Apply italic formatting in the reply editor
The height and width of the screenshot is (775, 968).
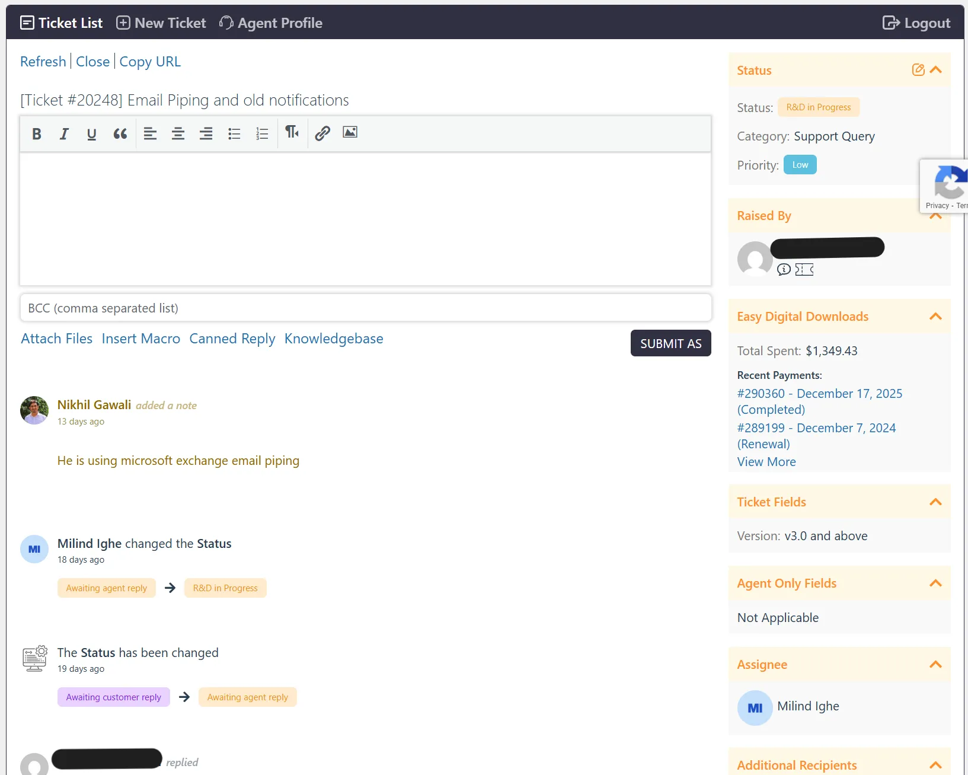tap(64, 134)
